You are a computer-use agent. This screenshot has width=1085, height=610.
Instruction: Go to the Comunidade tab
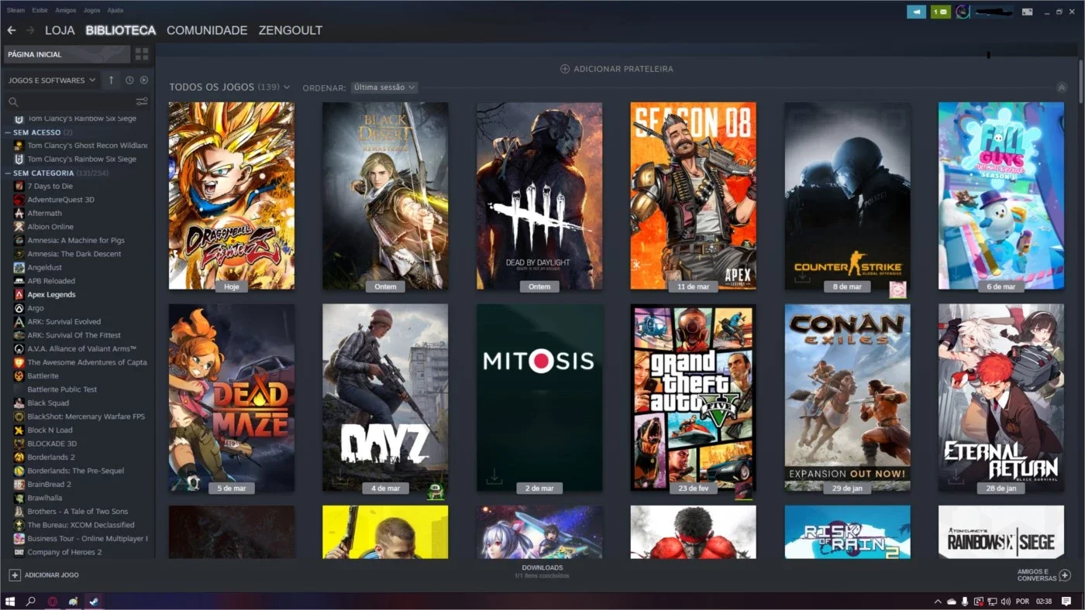point(207,30)
